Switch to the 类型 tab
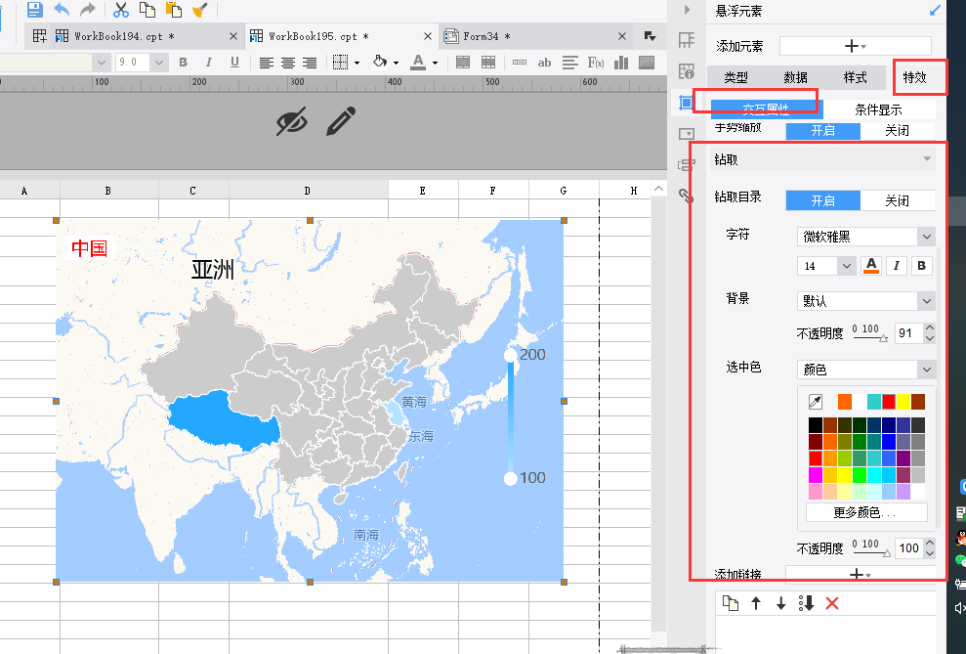 (735, 77)
